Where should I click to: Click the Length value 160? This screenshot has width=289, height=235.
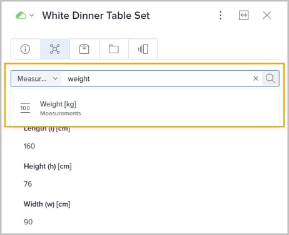tap(29, 146)
